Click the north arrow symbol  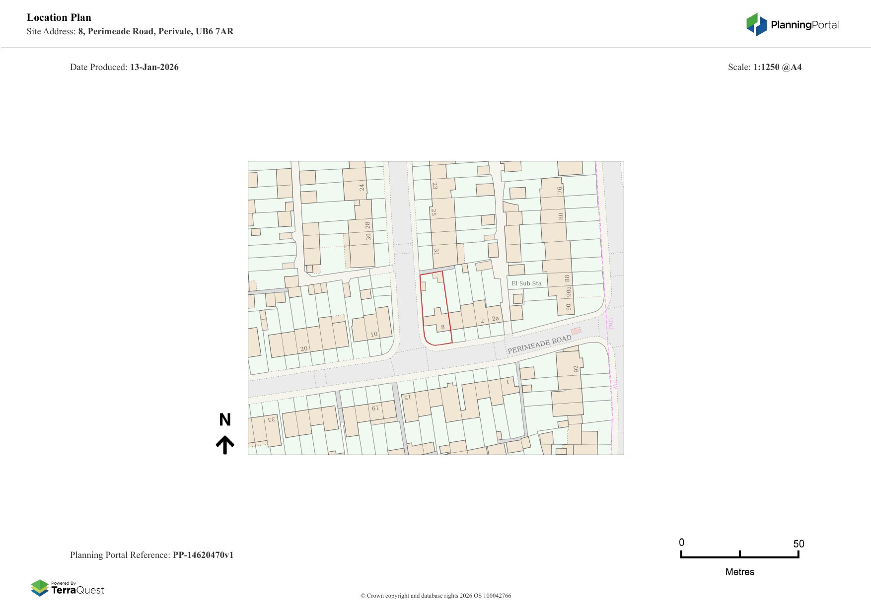coord(225,445)
